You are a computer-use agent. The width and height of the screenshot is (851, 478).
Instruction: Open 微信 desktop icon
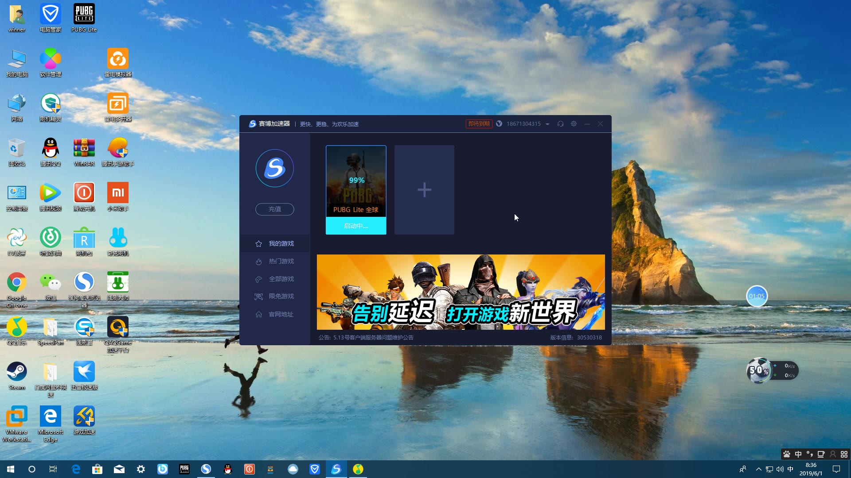click(50, 286)
